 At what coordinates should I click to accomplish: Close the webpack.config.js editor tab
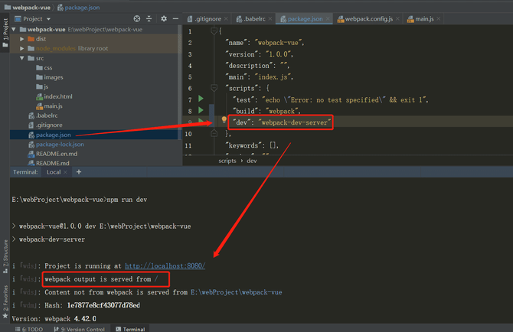click(x=397, y=19)
